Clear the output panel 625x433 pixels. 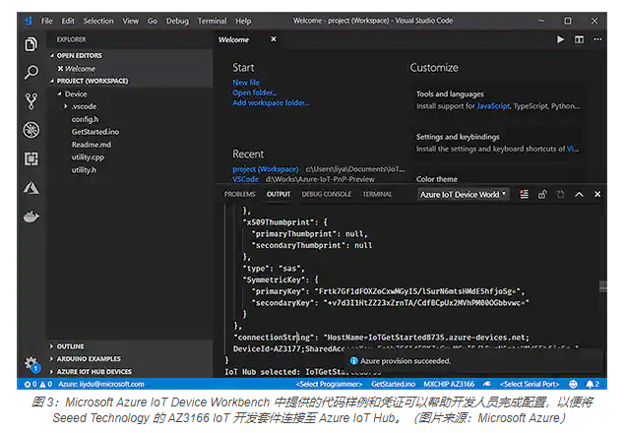(x=525, y=194)
